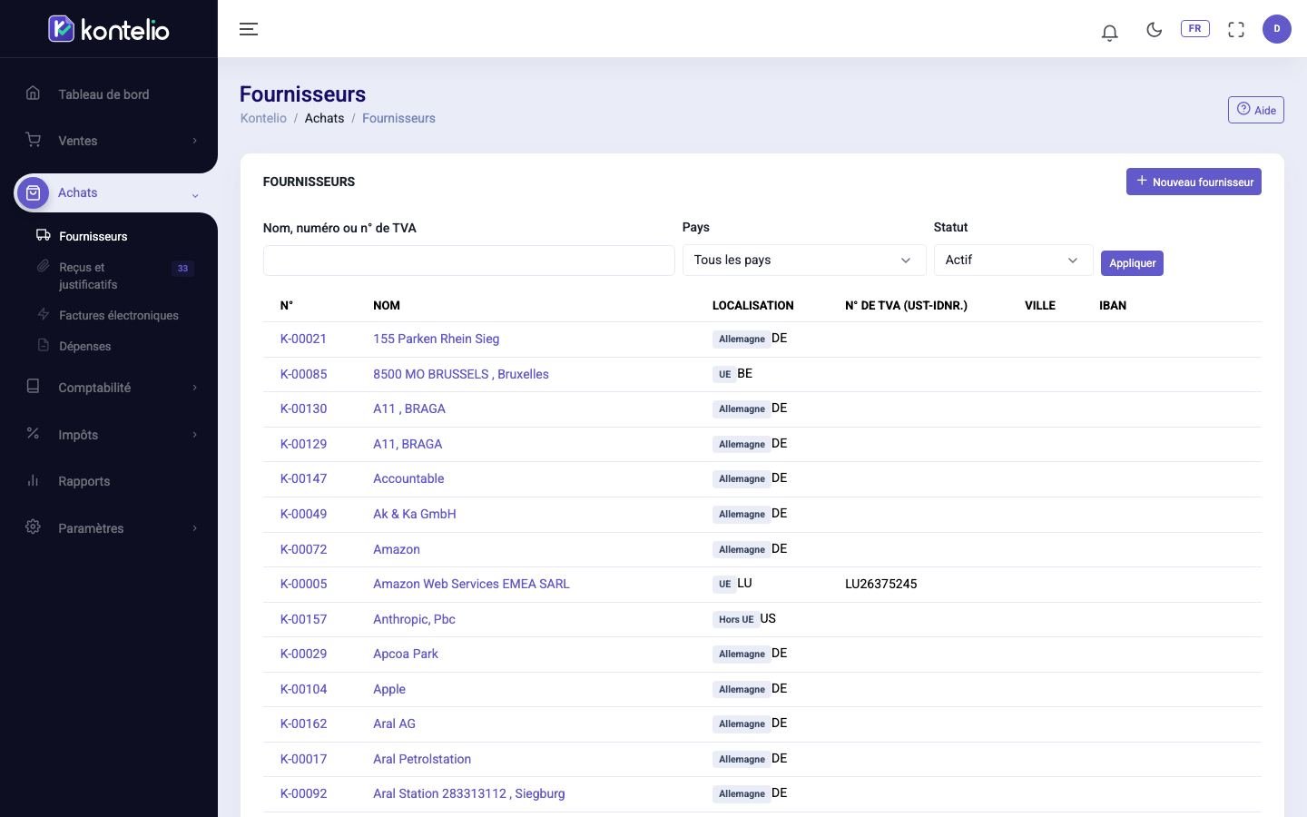Open user avatar D menu
1307x817 pixels.
coord(1277,29)
